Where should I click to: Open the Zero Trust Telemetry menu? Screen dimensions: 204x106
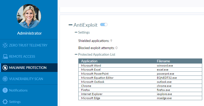coord(28,45)
